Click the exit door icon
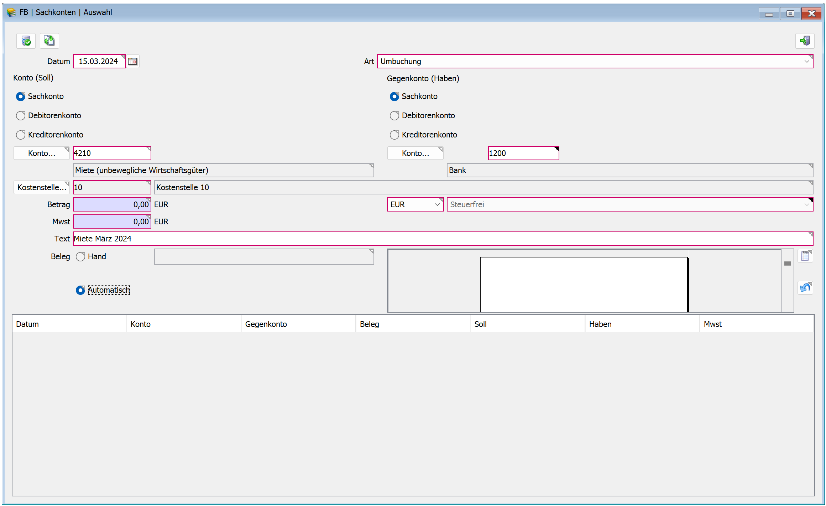Viewport: 826px width, 506px height. coord(805,41)
